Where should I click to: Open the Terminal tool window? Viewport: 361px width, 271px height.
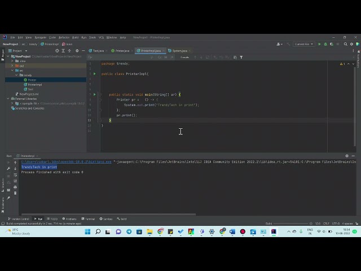click(x=88, y=219)
